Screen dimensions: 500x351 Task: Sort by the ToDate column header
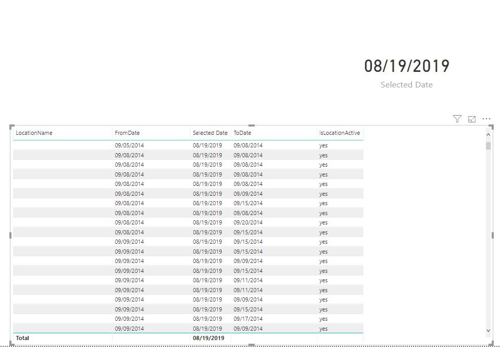click(x=242, y=133)
